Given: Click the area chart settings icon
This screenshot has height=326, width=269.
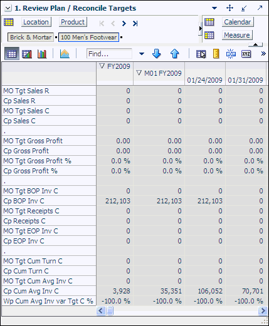Looking at the screenshot, I should pos(65,54).
